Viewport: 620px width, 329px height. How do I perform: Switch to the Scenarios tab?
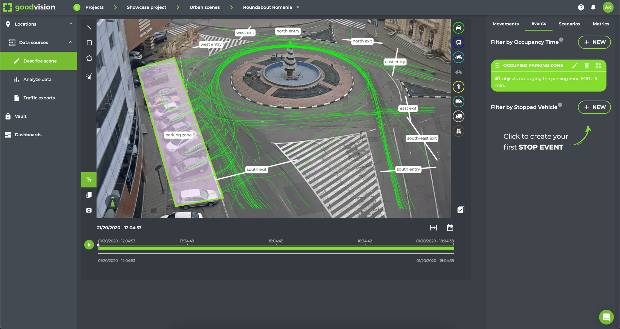pyautogui.click(x=569, y=24)
